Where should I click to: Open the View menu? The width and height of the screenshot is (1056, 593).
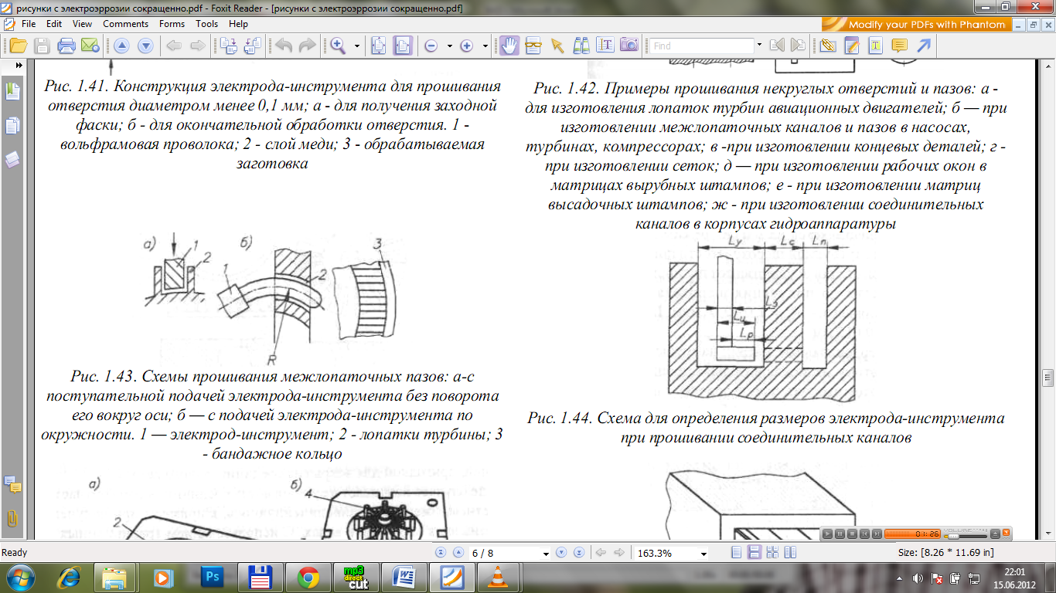82,24
